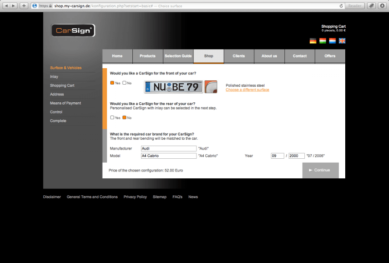389x263 pixels.
Task: Select Inlay step in sidebar
Action: point(54,76)
